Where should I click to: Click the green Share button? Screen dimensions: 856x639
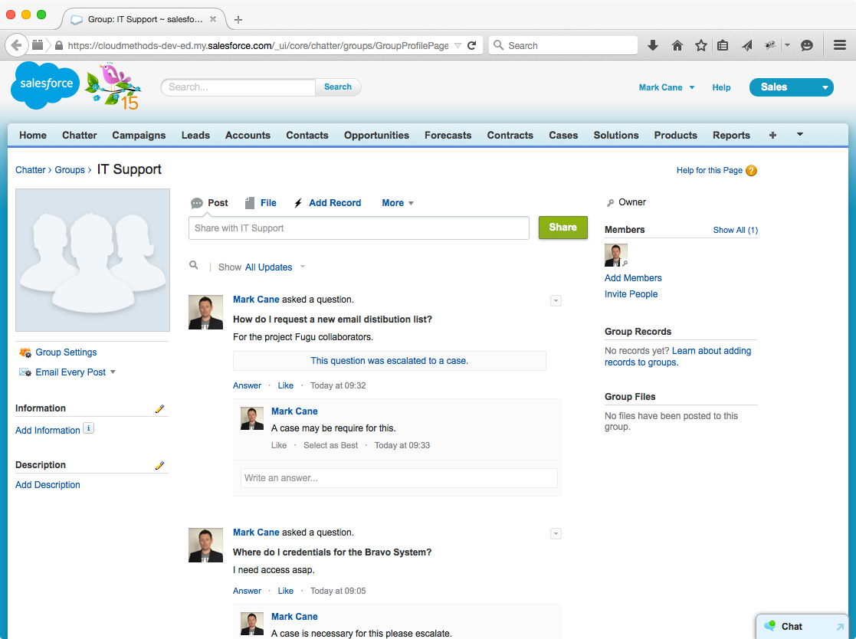click(562, 228)
